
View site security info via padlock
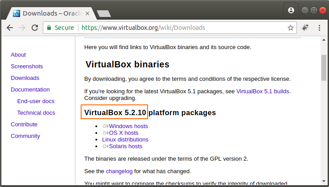coord(49,28)
